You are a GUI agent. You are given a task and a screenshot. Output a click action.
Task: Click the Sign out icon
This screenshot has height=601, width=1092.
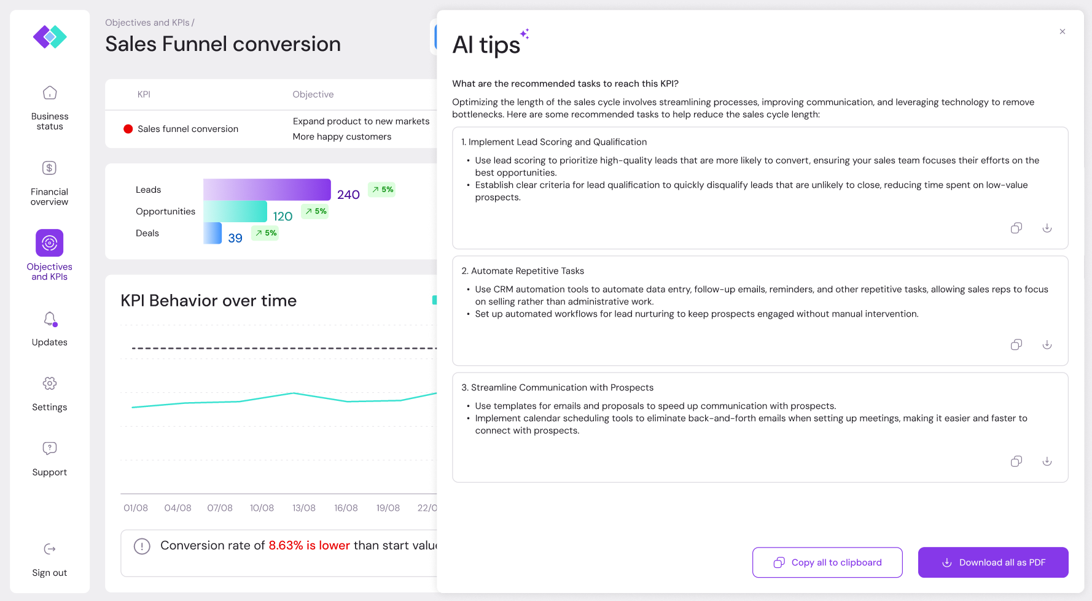tap(50, 549)
